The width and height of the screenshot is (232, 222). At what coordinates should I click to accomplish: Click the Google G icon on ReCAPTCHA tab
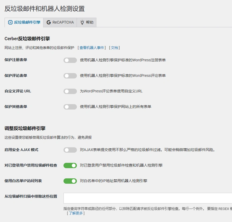(49, 22)
